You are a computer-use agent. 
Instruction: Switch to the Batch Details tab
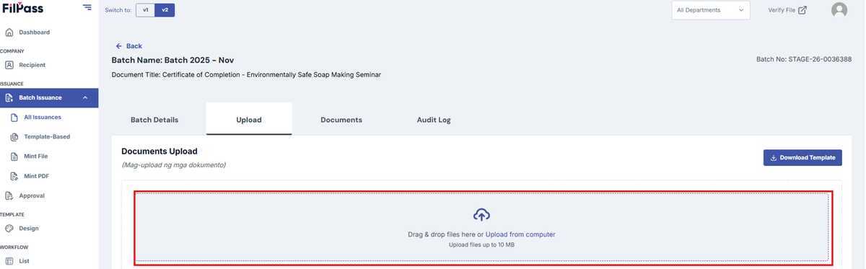coord(154,120)
